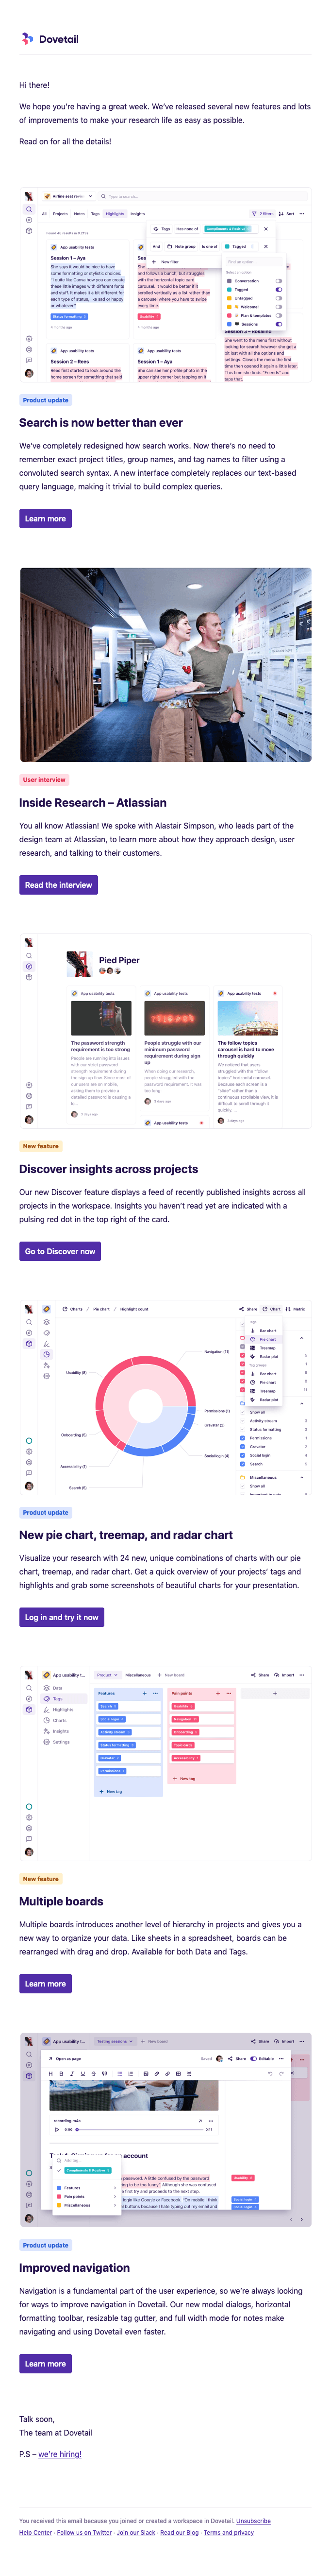Open Learn more under Search is now better
The image size is (330, 2576).
click(x=45, y=518)
